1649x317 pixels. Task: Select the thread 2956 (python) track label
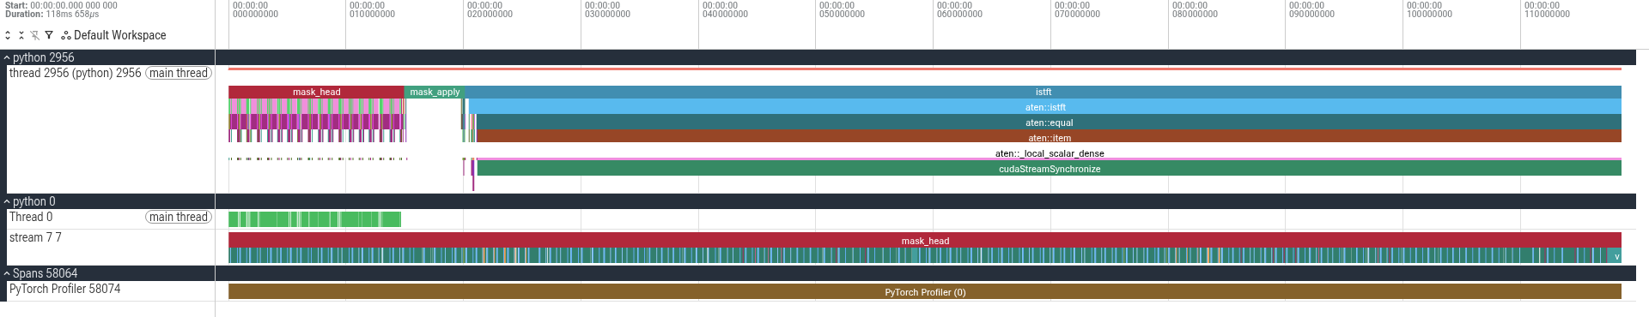(75, 73)
